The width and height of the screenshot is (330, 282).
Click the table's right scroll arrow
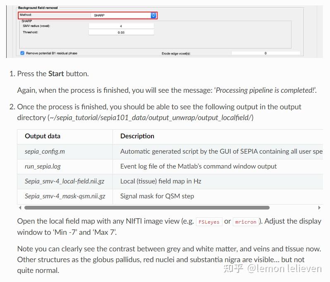[319, 207]
